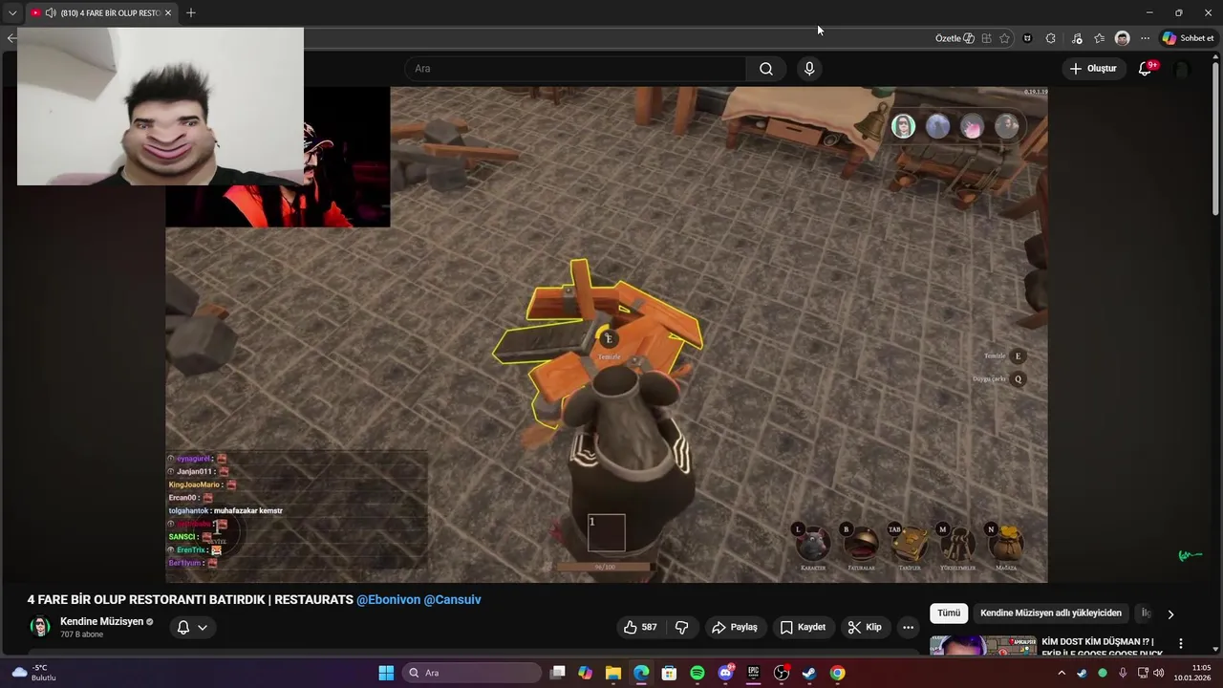Open the split screen icon in address bar
This screenshot has width=1223, height=688.
point(986,38)
